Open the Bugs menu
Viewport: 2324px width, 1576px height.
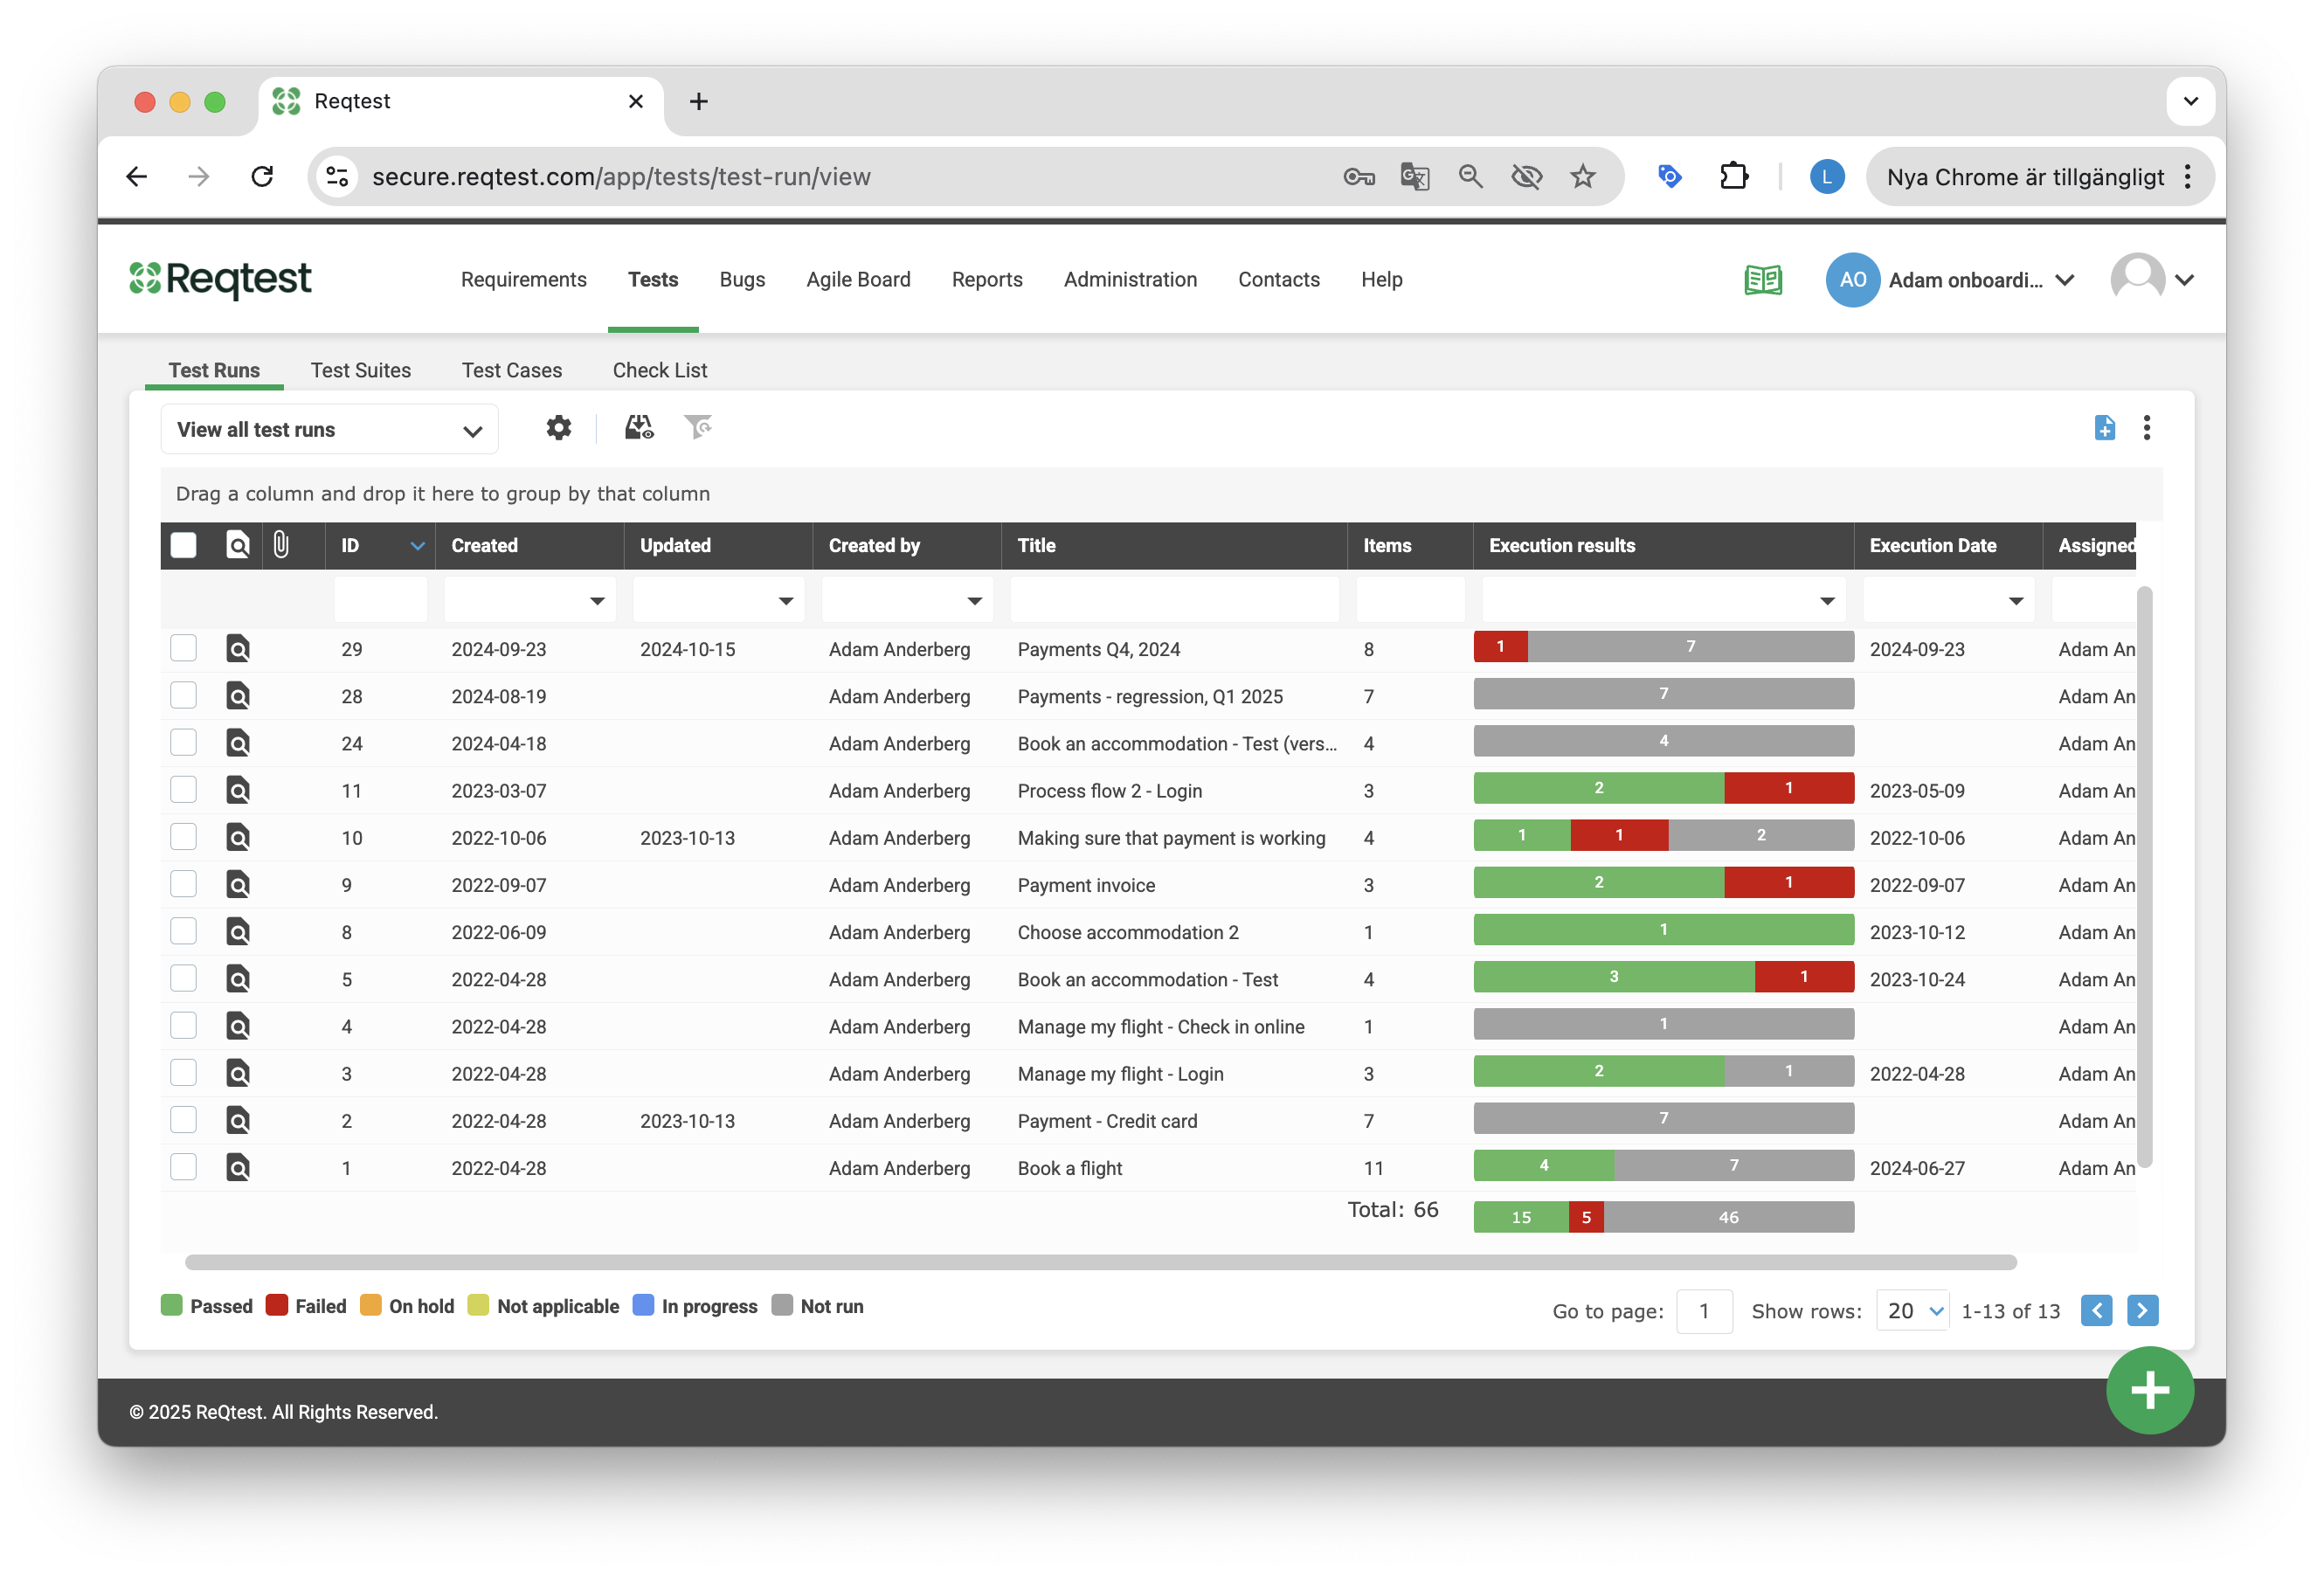742,280
